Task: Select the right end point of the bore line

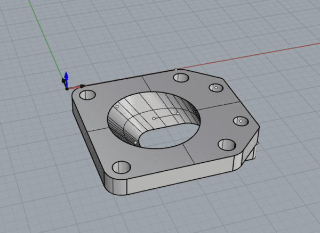Action: click(x=178, y=113)
